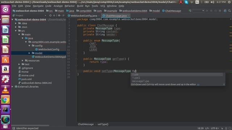232x130 pixels.
Task: Click the LF line separator in status bar
Action: pyautogui.click(x=207, y=129)
